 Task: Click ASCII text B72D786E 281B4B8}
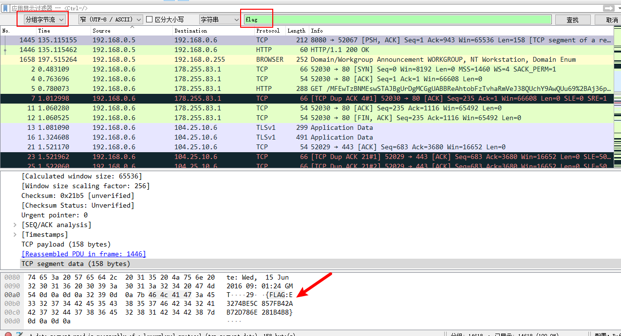[x=260, y=312]
